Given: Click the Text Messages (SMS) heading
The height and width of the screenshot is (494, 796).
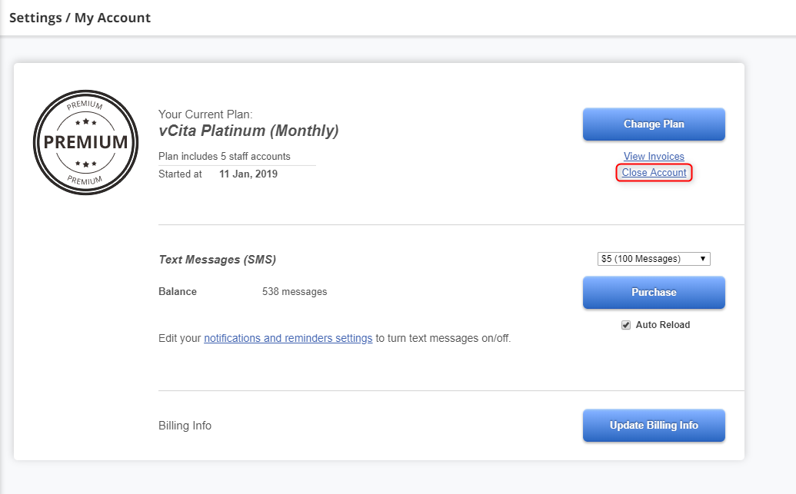Looking at the screenshot, I should (218, 260).
